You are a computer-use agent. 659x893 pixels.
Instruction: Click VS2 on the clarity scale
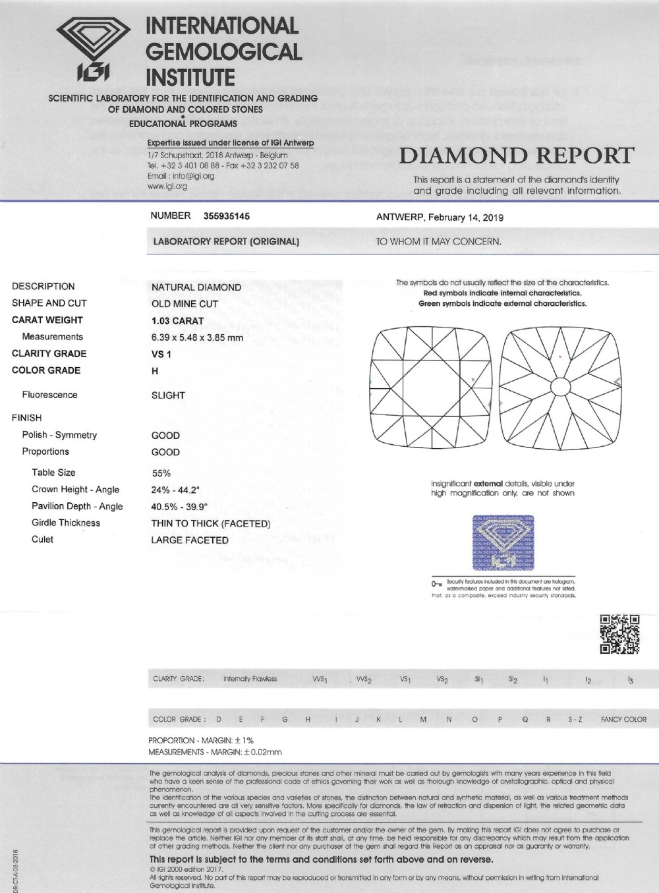(442, 679)
